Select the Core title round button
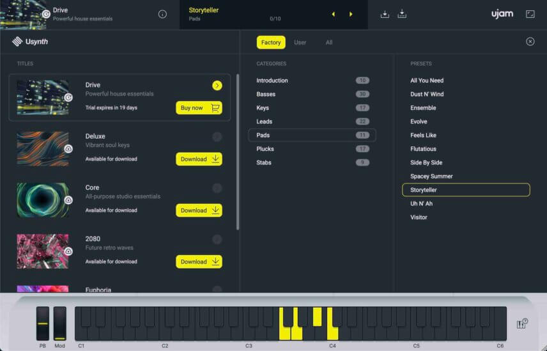Viewport: 547px width, 351px height. click(217, 188)
